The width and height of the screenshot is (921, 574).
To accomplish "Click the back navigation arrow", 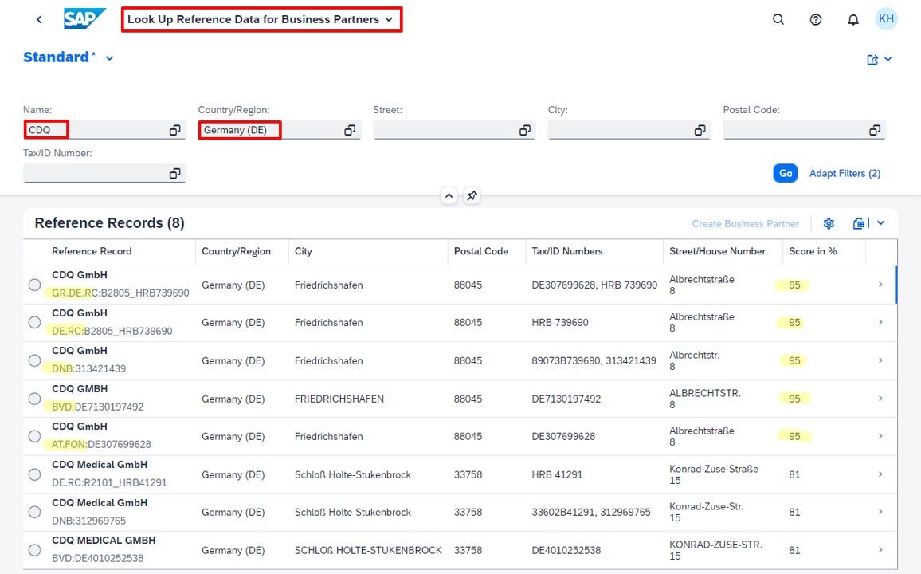I will coord(39,19).
